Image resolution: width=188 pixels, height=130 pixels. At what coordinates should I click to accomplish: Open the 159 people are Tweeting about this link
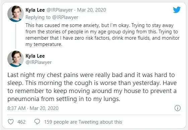(x=83, y=122)
